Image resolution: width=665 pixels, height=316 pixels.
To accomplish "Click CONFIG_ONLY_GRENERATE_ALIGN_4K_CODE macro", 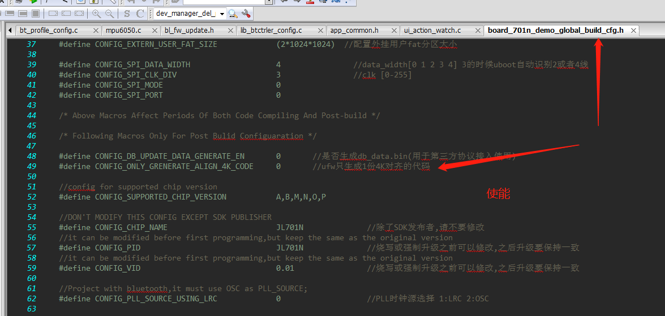I will pos(174,166).
